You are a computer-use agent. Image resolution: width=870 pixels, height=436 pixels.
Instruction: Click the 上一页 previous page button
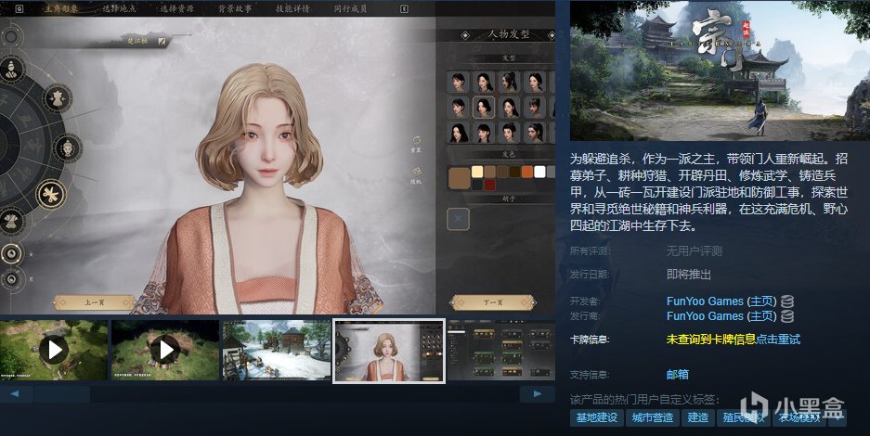pos(95,302)
